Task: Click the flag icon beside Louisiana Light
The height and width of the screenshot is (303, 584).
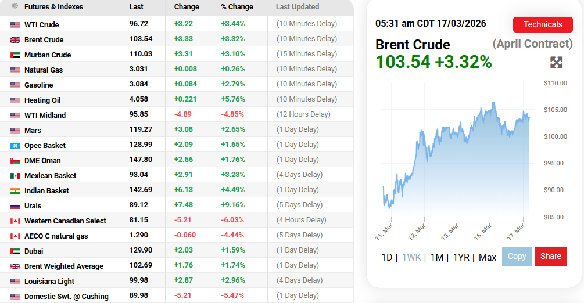Action: [x=15, y=282]
